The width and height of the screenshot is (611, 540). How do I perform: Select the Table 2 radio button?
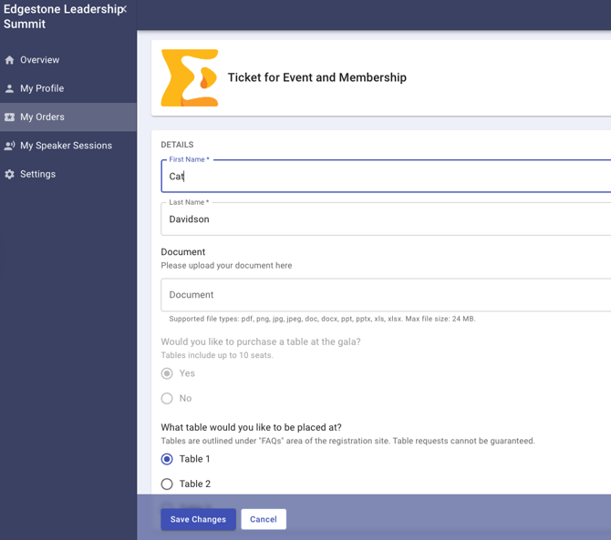pos(167,484)
